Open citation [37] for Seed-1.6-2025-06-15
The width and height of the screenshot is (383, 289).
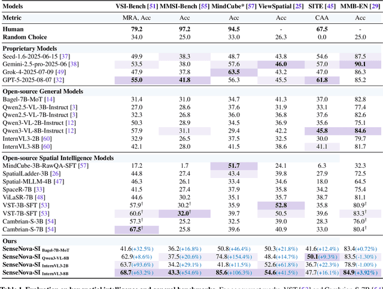coord(65,57)
